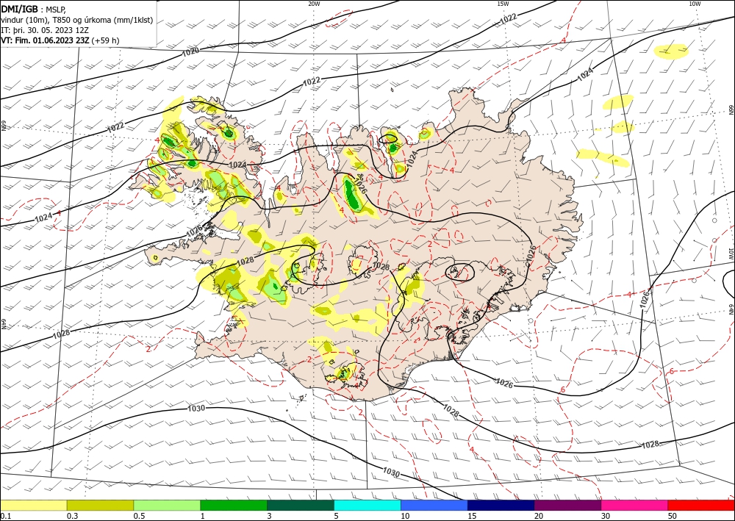Click the light green 0.5–1 legend swatch
The height and width of the screenshot is (521, 735).
point(167,505)
